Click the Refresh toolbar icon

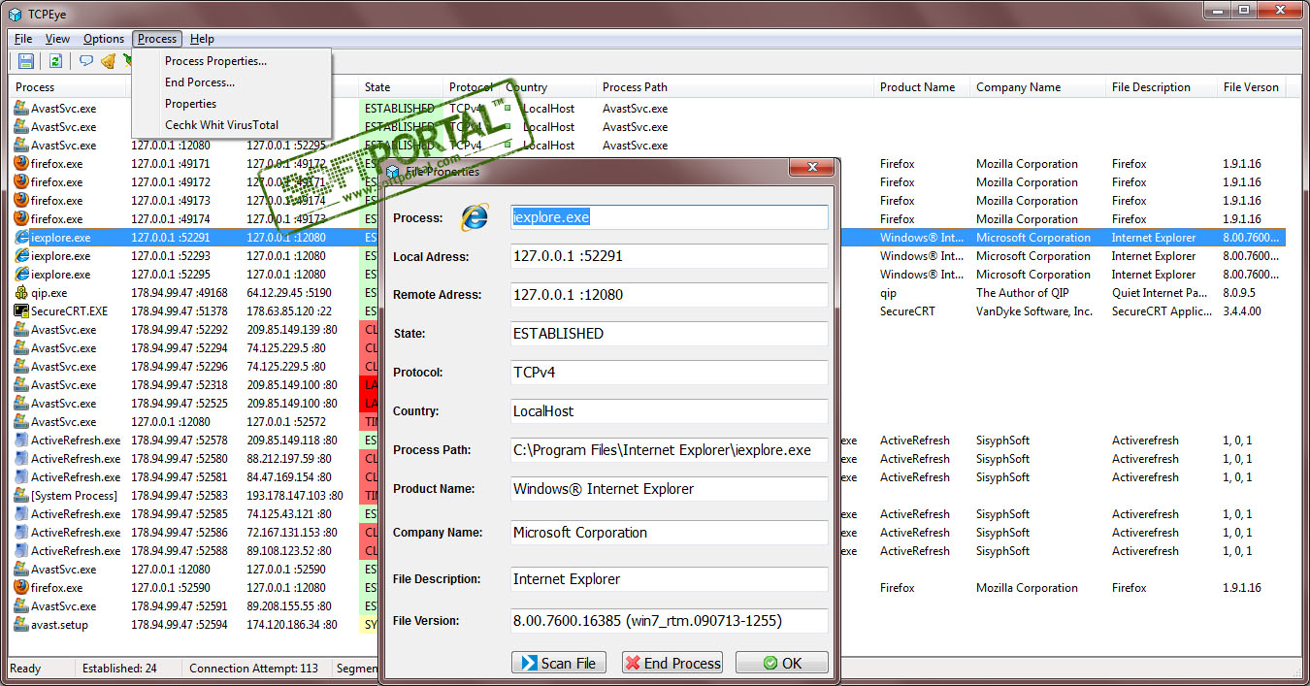(x=55, y=61)
